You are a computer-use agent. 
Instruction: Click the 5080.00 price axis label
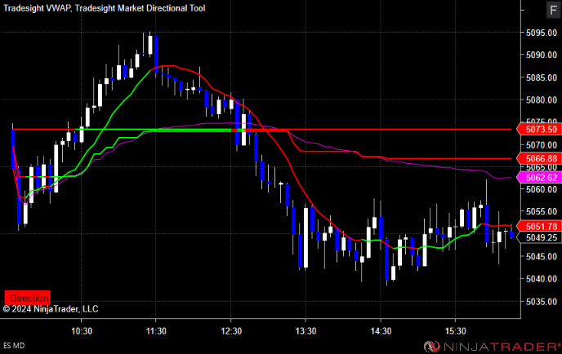pyautogui.click(x=542, y=100)
